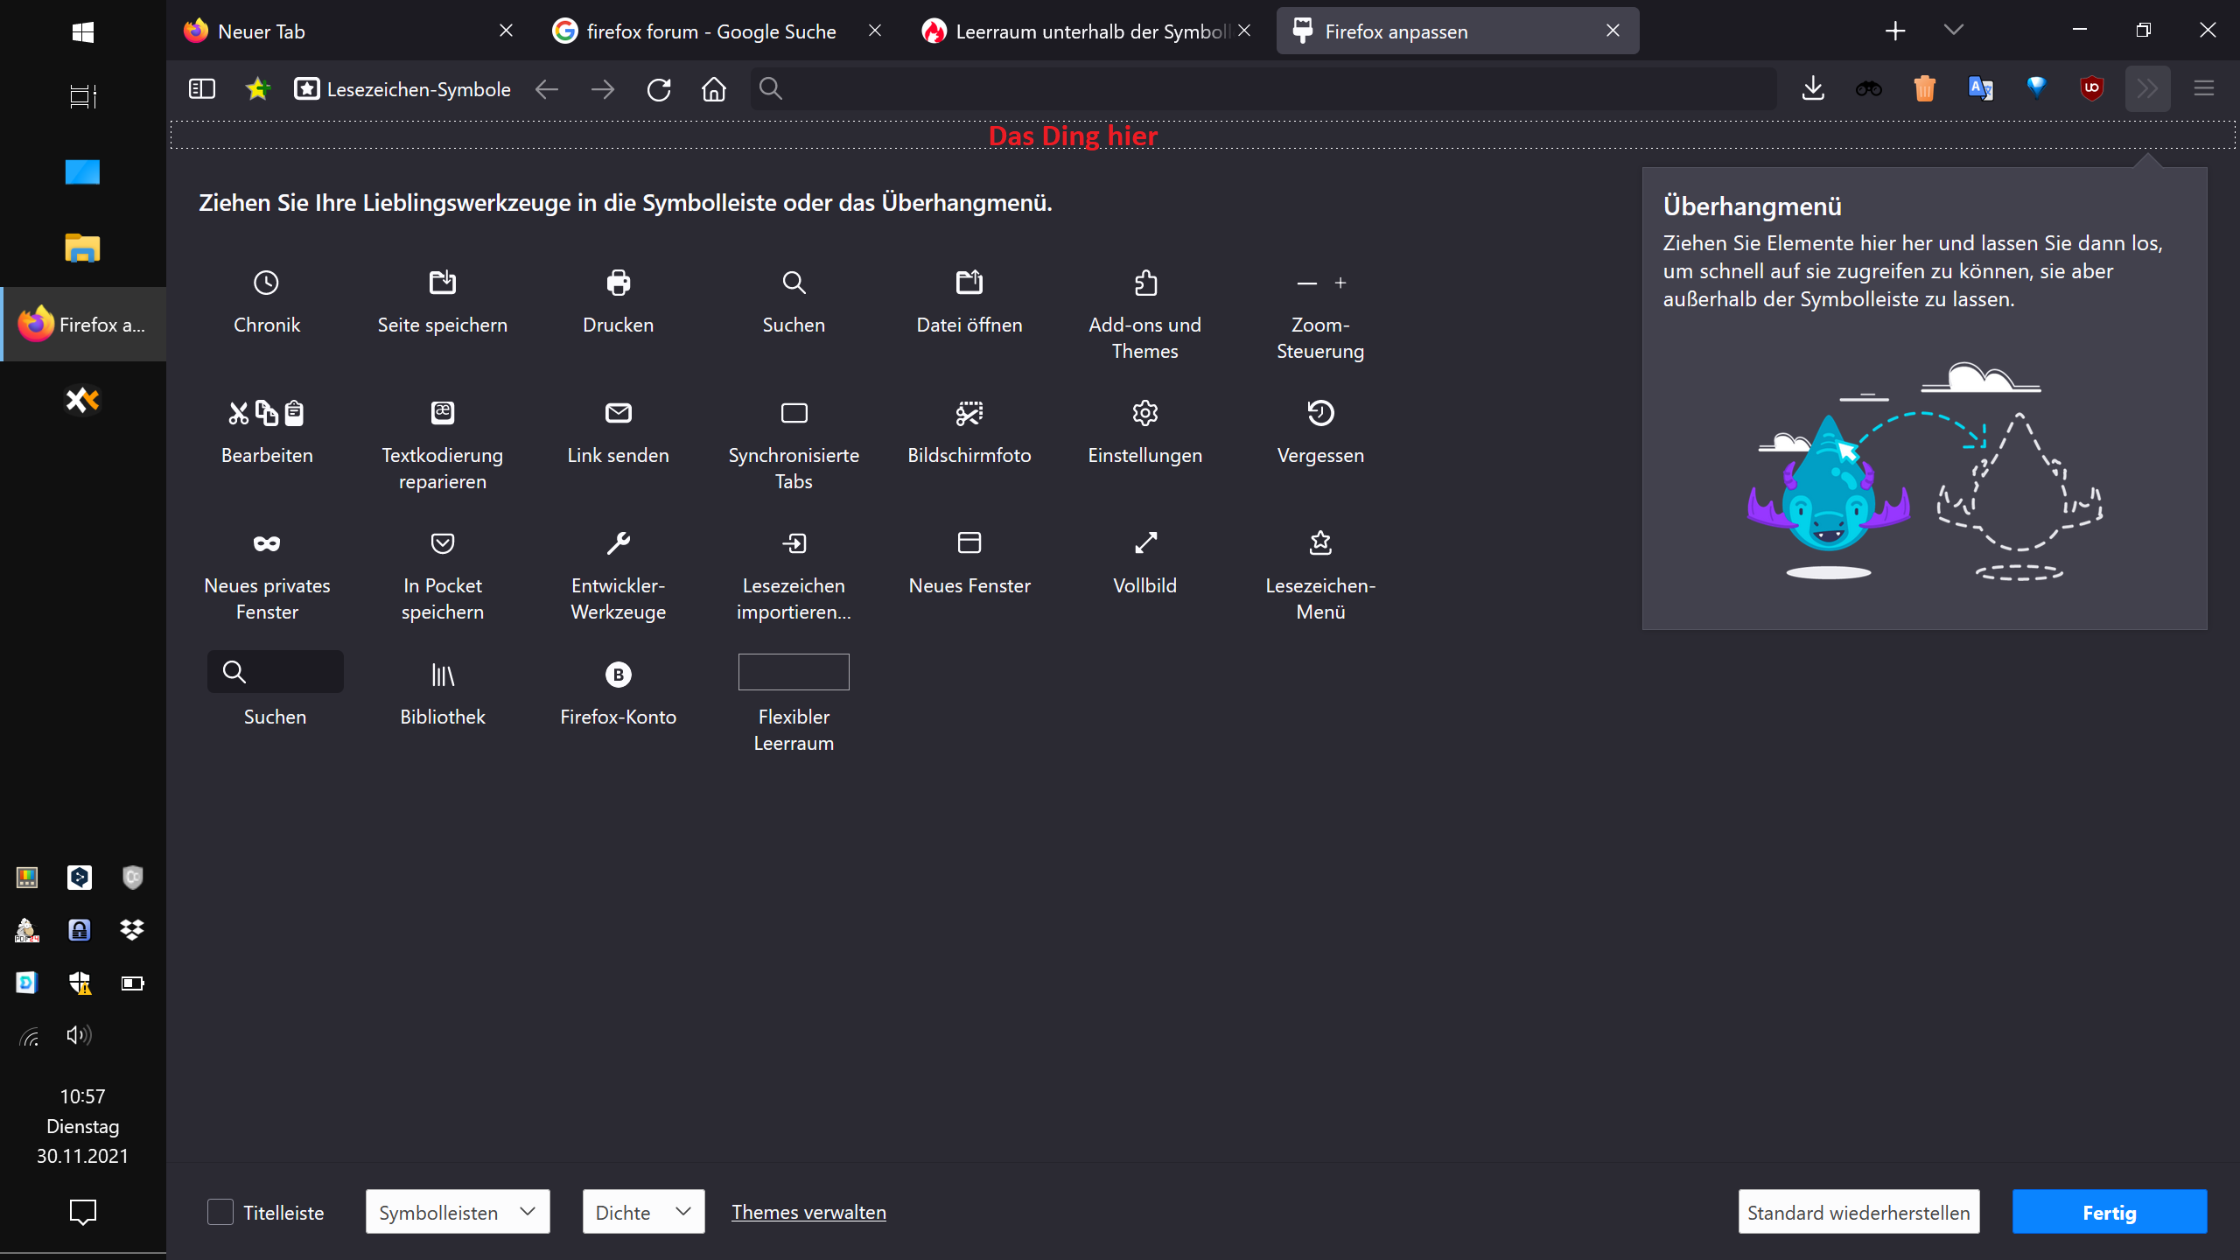Click the Bibliothek library icon

(x=443, y=675)
